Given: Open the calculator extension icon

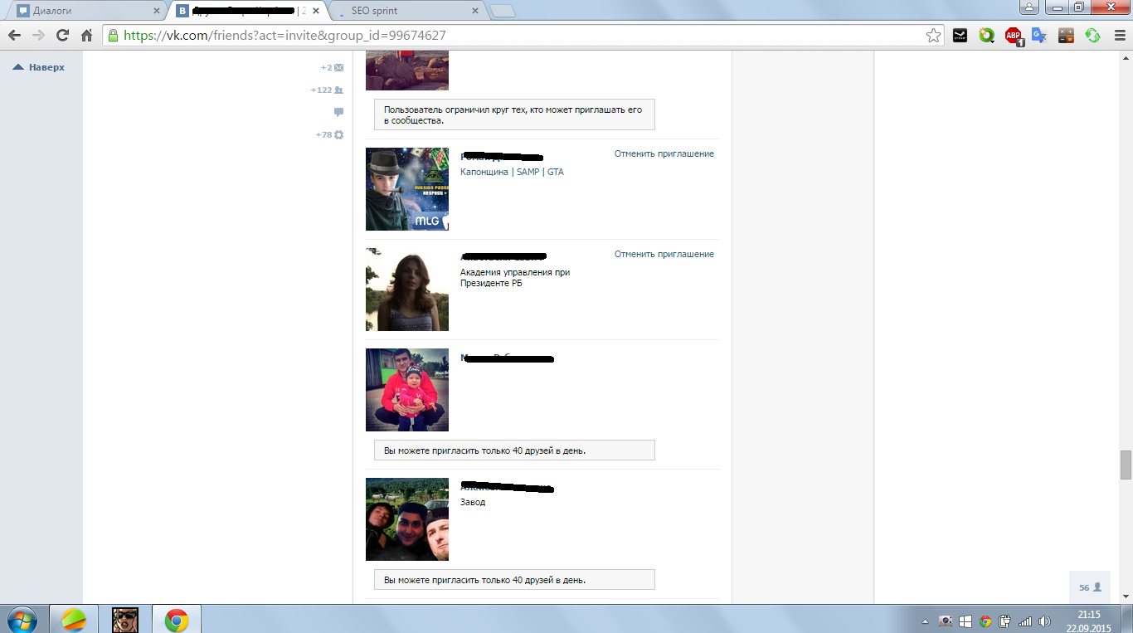Looking at the screenshot, I should [1066, 36].
